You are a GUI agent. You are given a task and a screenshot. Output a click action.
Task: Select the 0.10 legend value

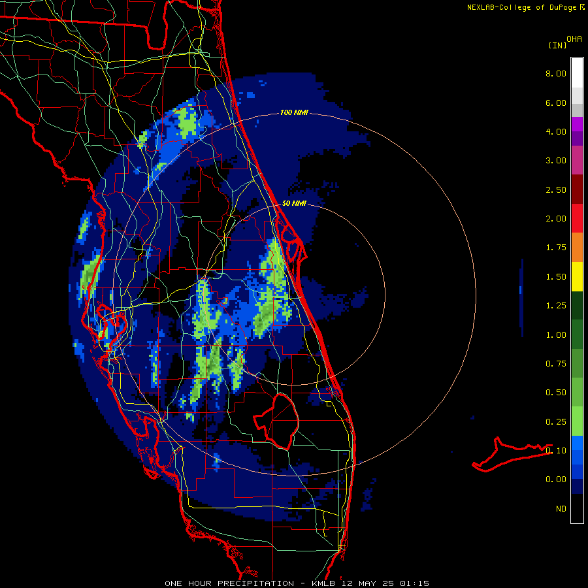556,451
